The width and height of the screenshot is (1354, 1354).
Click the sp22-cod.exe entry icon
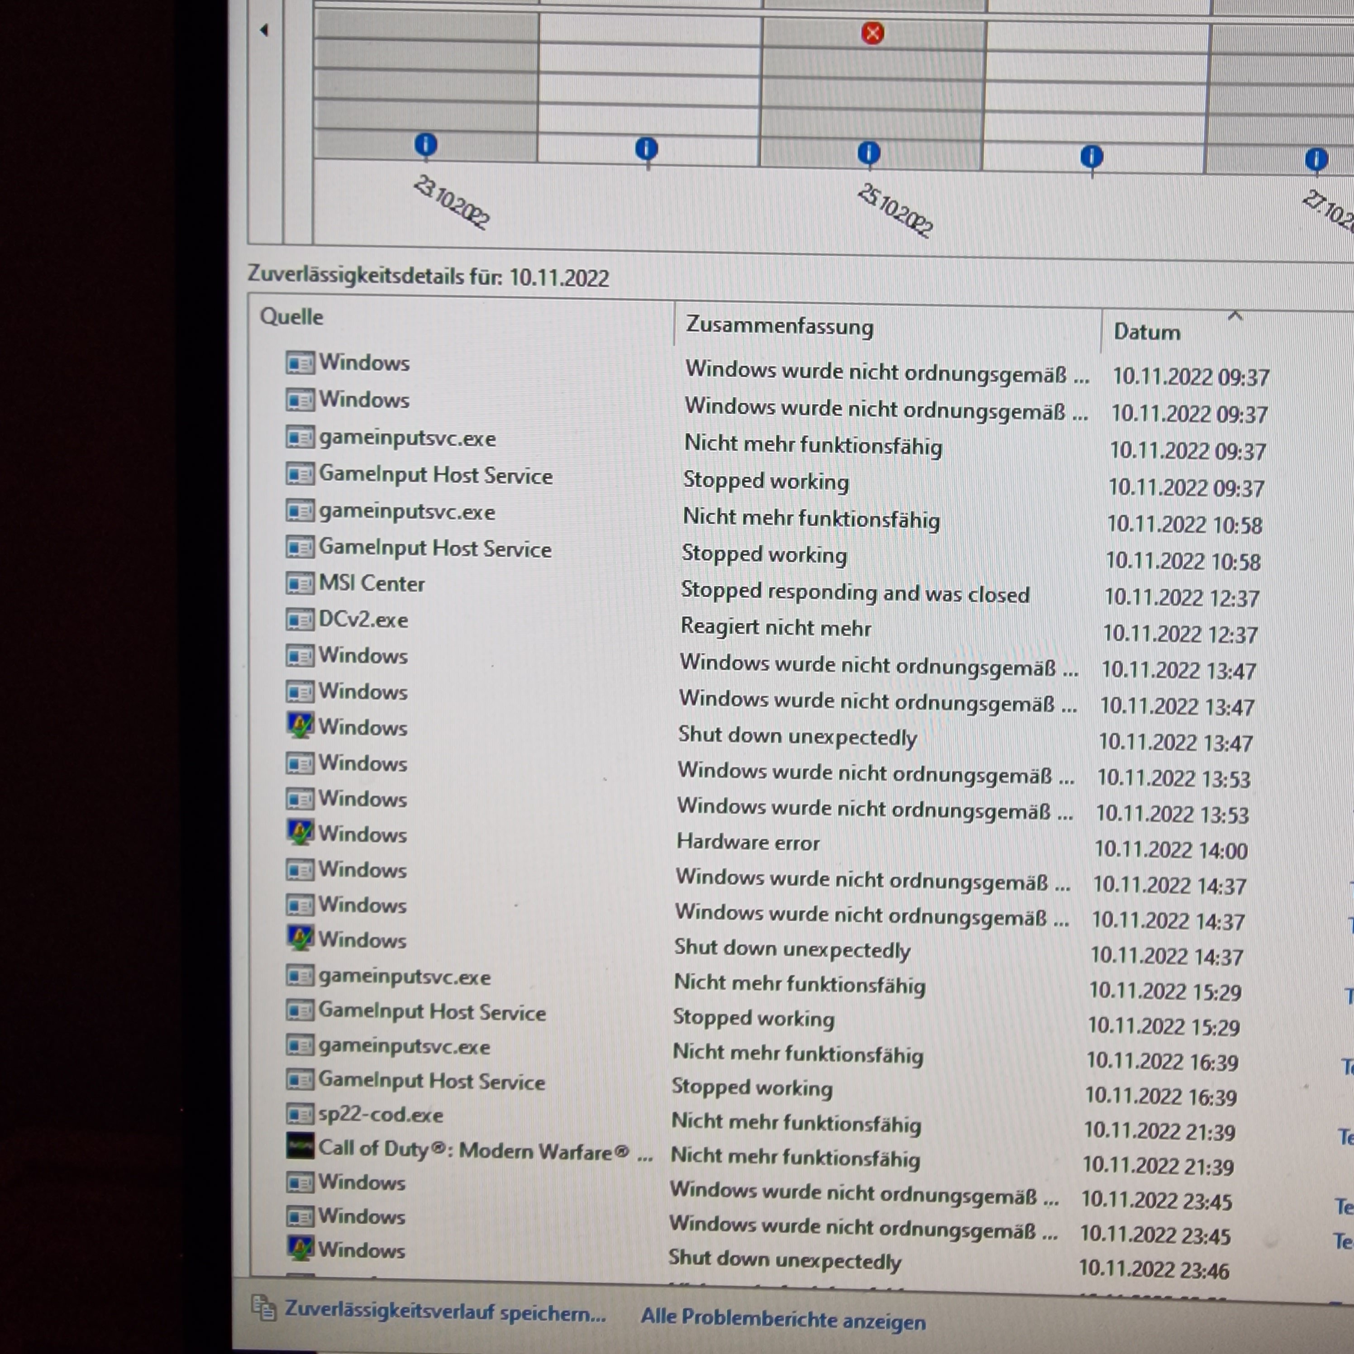(x=300, y=1114)
